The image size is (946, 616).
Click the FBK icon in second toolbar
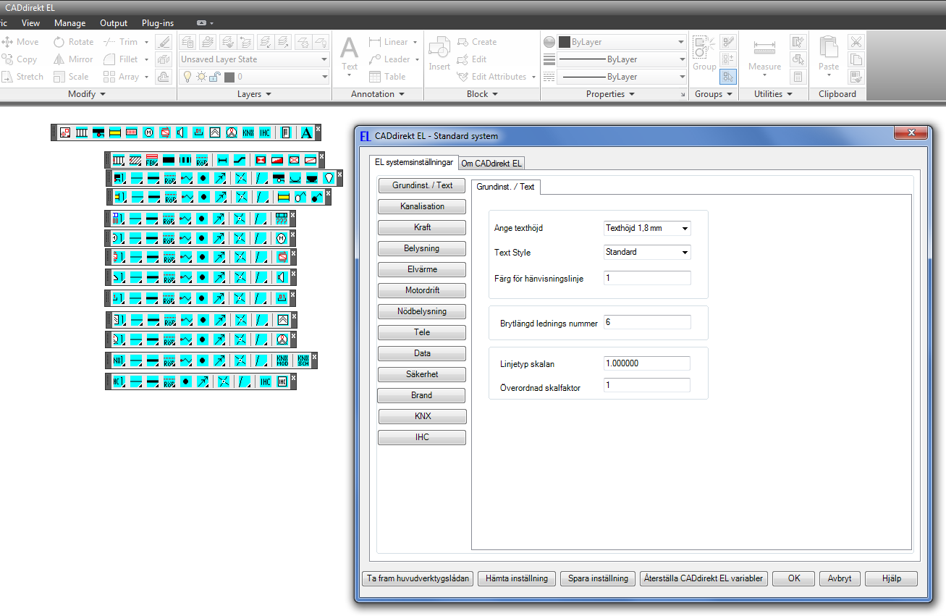[152, 160]
